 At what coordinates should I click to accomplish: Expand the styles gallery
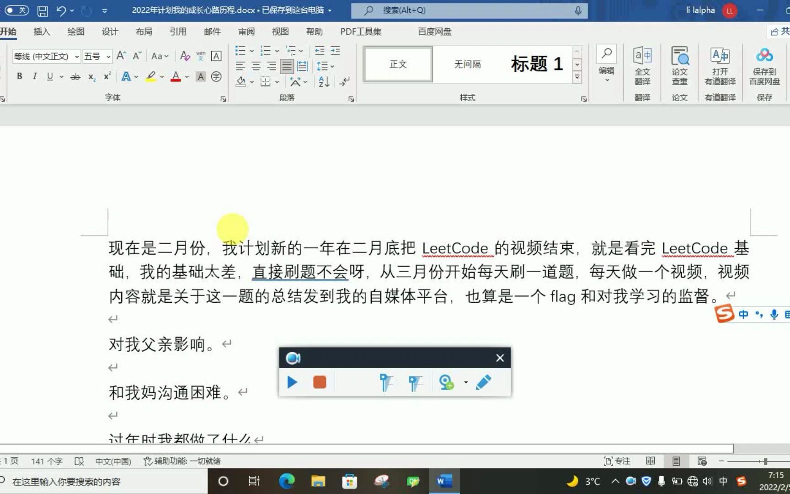(577, 77)
